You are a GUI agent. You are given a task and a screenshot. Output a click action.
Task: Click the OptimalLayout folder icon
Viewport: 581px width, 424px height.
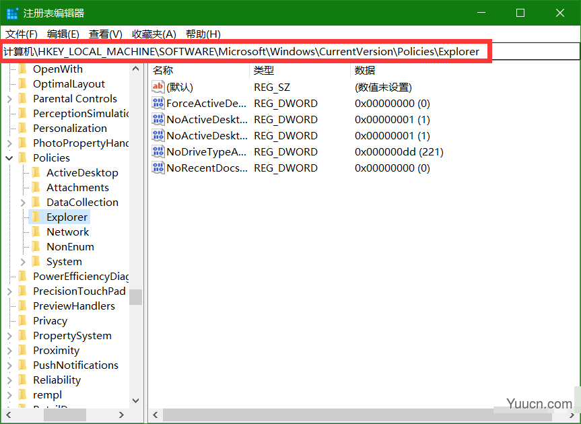tap(23, 84)
